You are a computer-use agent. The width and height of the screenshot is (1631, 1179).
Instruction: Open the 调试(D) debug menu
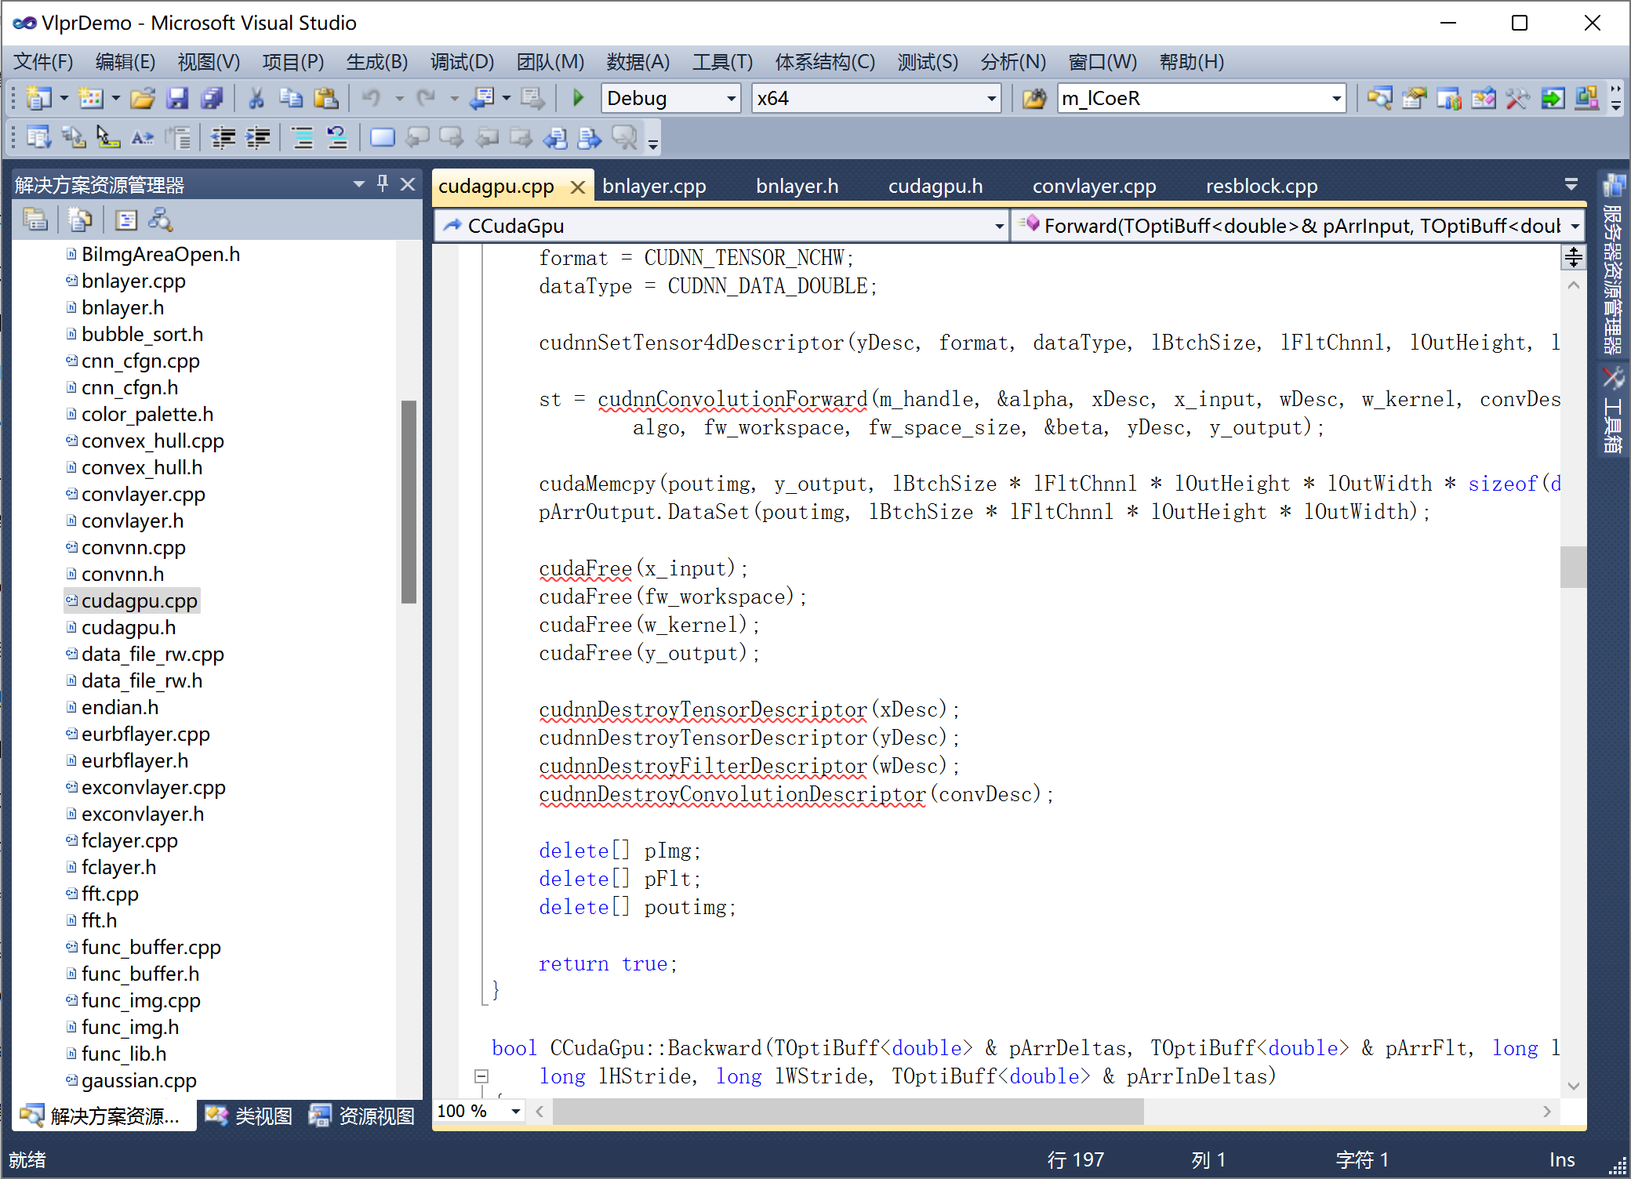463,62
